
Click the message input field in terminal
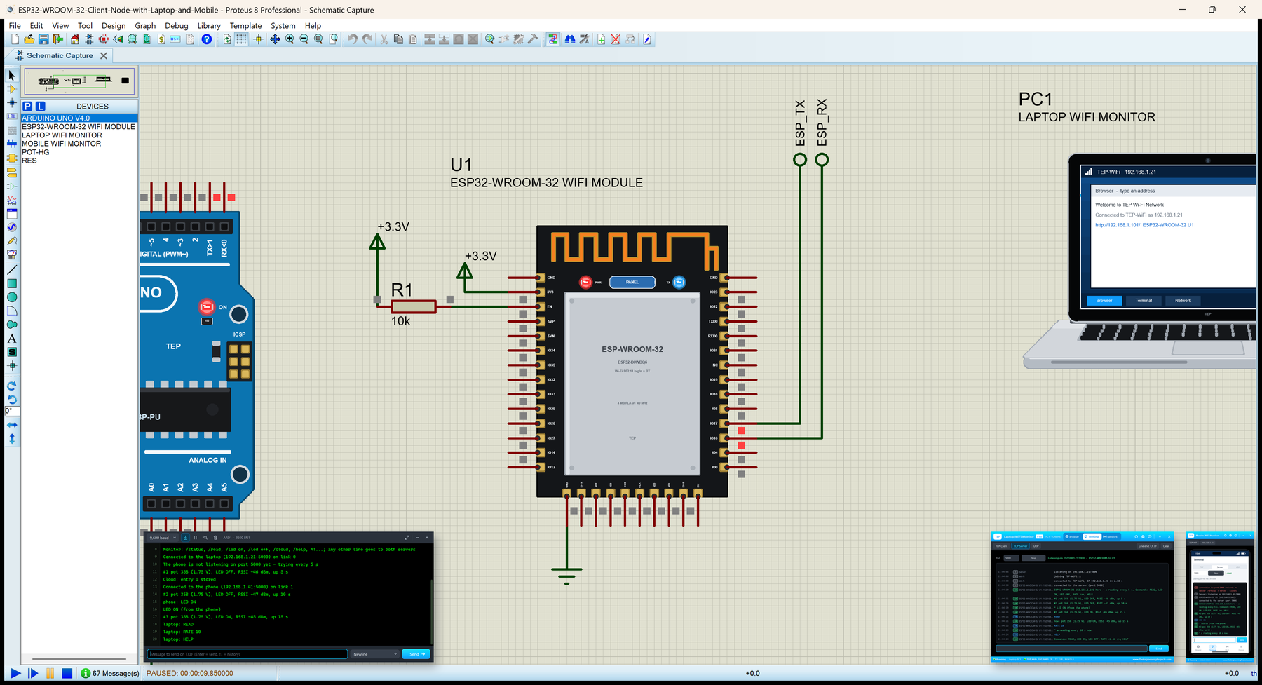coord(247,654)
